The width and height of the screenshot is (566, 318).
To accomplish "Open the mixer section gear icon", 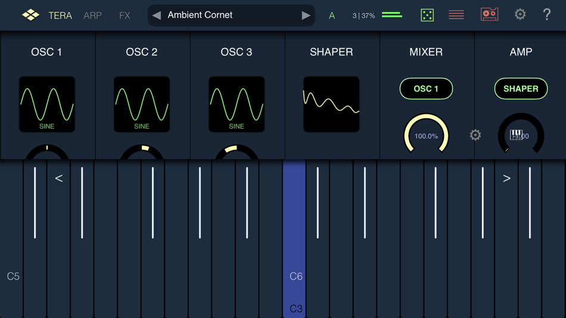I will [475, 135].
